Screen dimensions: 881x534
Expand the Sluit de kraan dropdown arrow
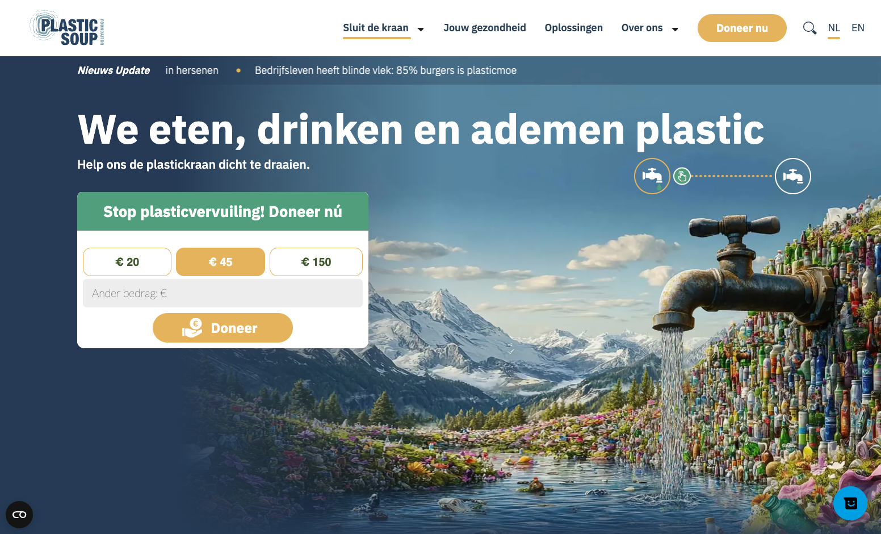point(421,30)
